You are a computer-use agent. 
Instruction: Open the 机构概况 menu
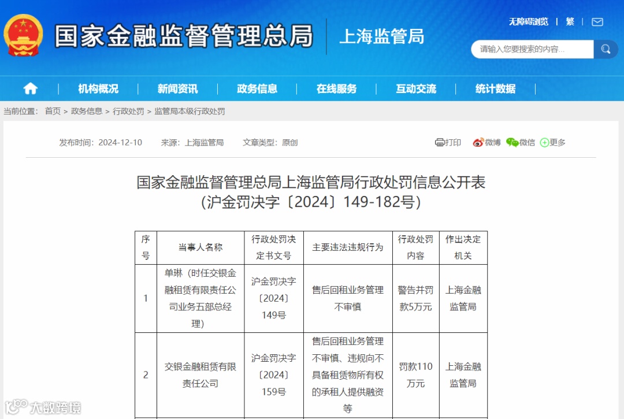tap(98, 89)
